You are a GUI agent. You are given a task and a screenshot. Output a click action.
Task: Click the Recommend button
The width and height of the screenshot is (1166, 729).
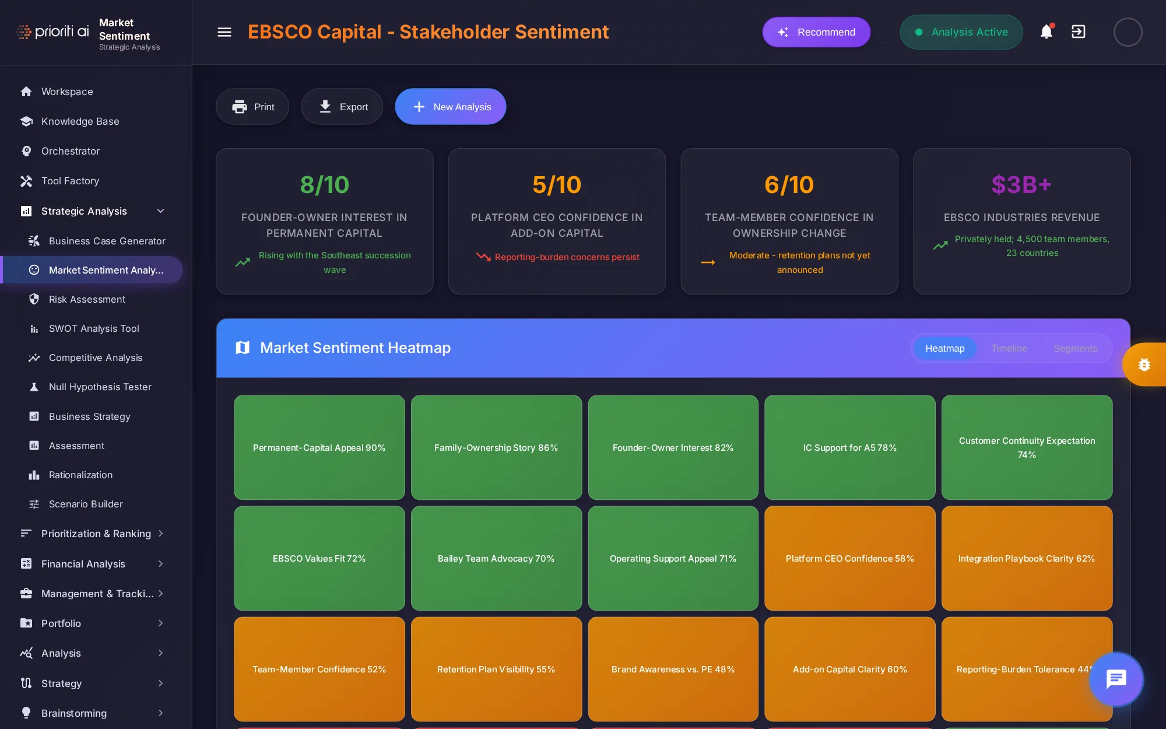pos(816,32)
